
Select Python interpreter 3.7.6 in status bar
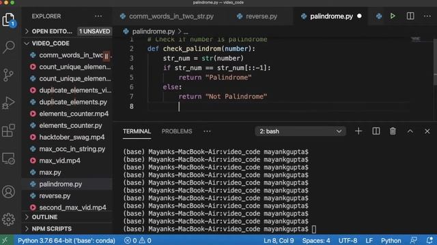point(66,240)
